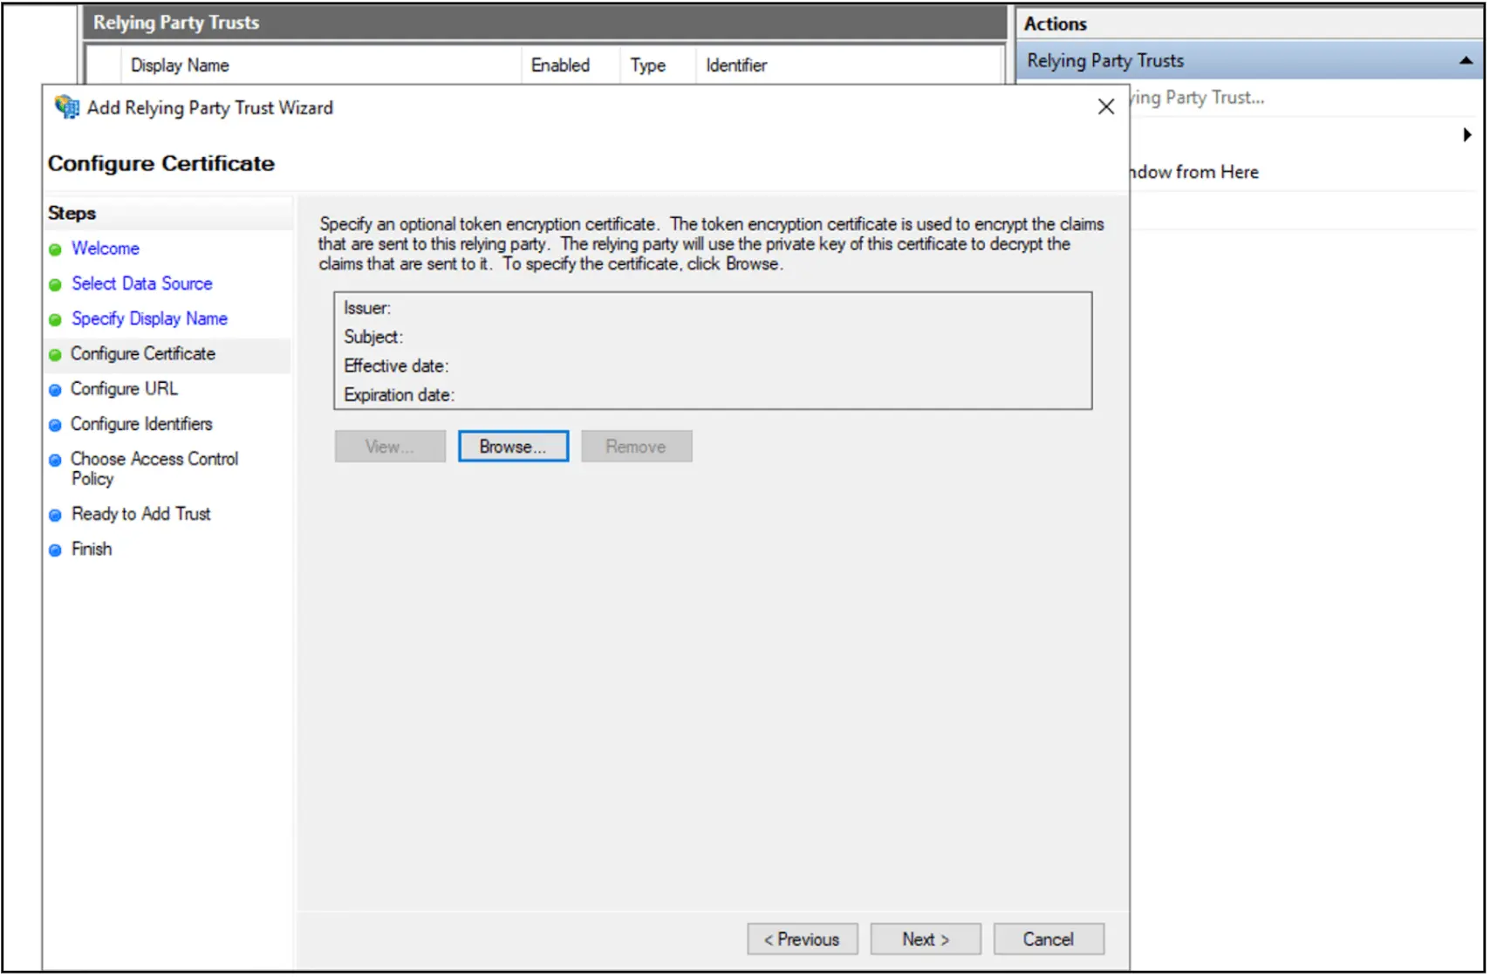Screen dimensions: 1490x977
Task: Open the Welcome step link
Action: (106, 249)
